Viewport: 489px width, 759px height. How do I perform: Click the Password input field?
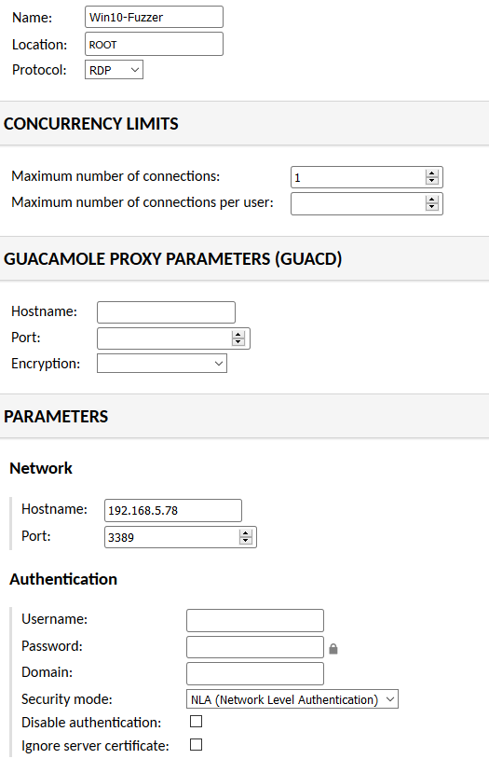click(x=255, y=647)
